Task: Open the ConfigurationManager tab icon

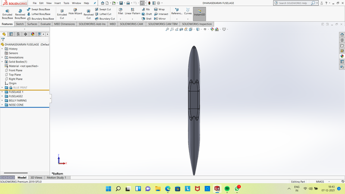Action: (x=19, y=34)
